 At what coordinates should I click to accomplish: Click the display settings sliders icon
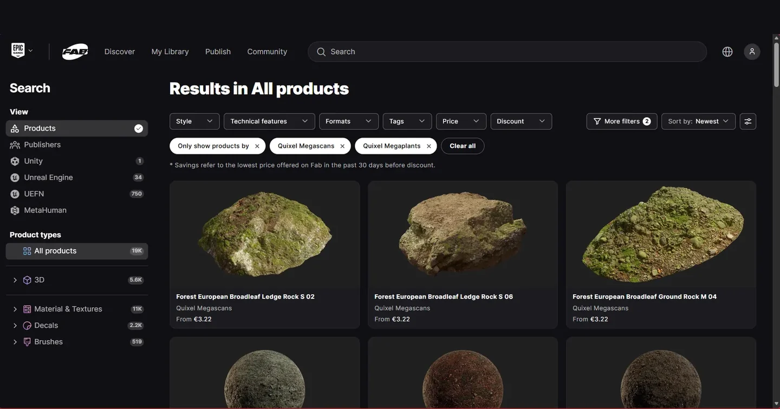pos(748,121)
